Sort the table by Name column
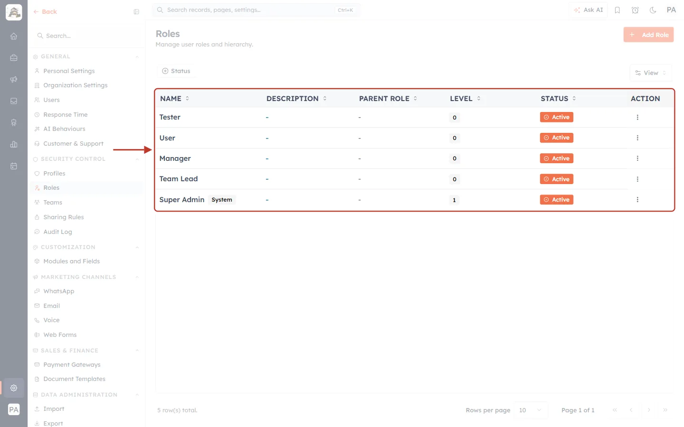 (174, 99)
